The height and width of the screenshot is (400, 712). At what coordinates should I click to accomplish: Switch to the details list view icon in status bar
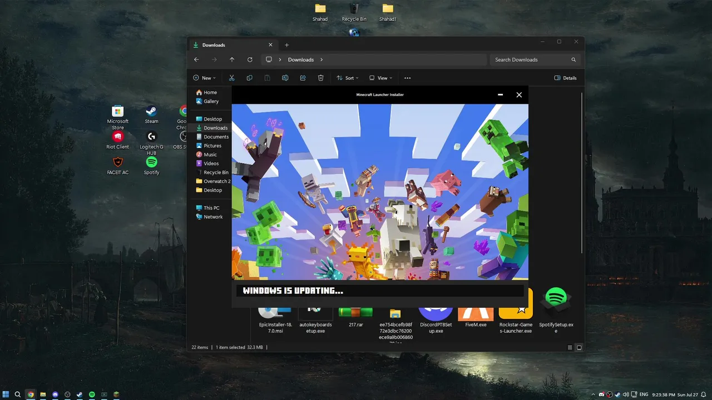coord(570,348)
